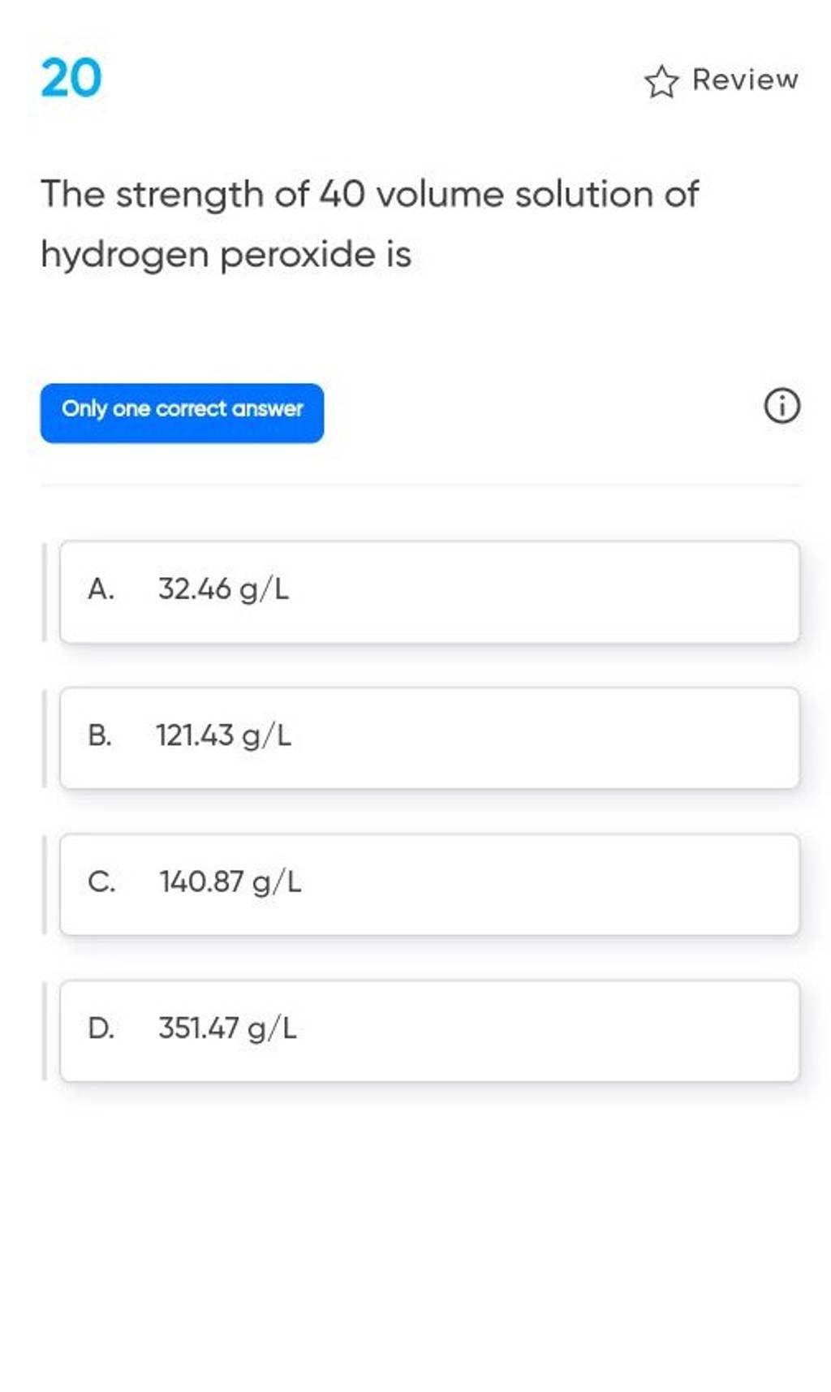The image size is (831, 1392).
Task: Select answer option C, 140.87 g/L
Action: [429, 883]
